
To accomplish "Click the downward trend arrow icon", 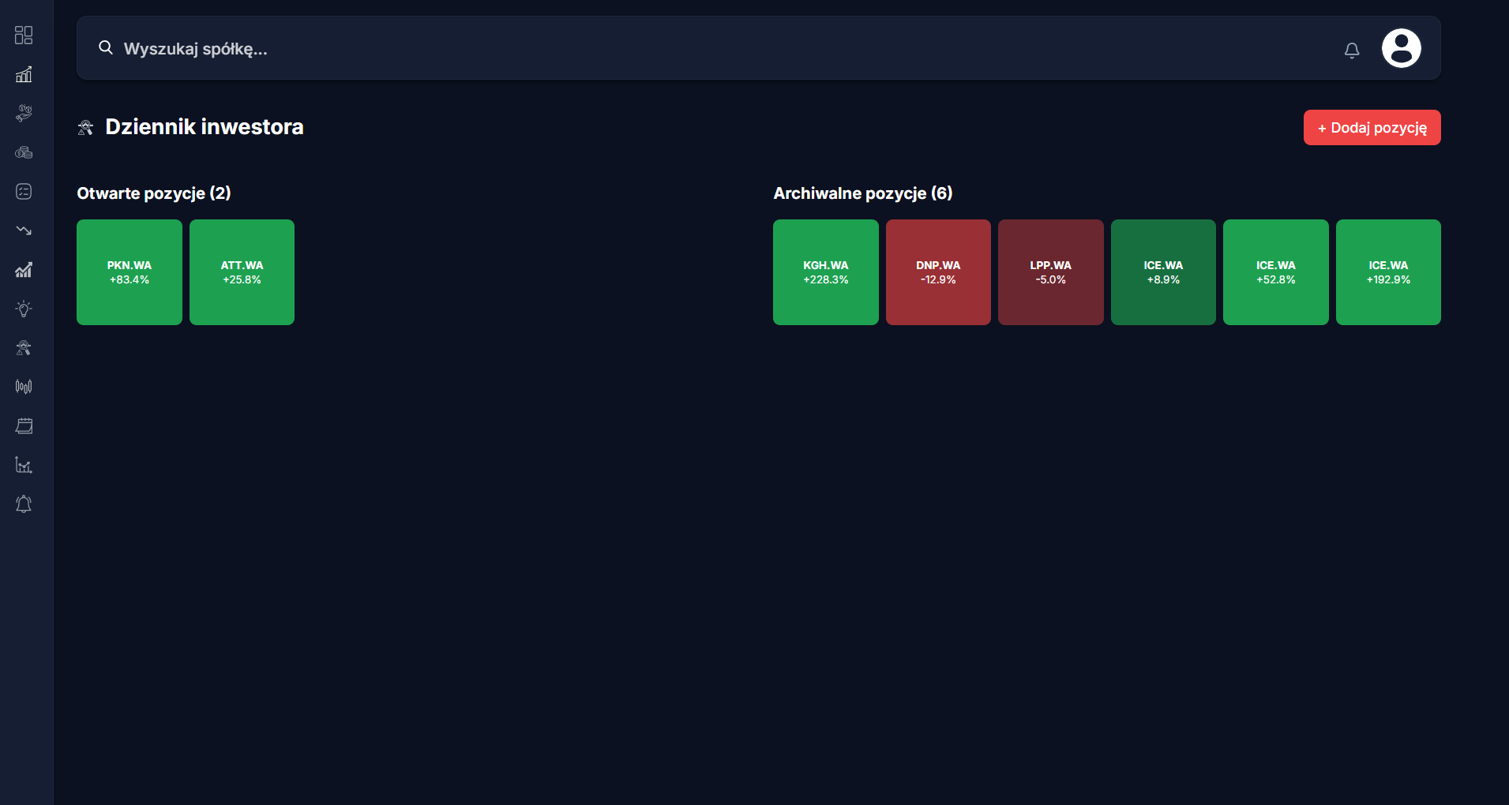I will (24, 230).
